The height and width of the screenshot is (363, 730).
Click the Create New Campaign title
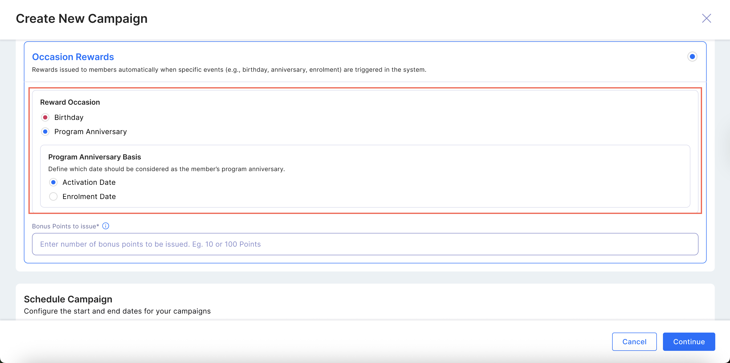coord(82,19)
